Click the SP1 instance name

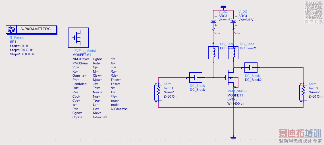(x=13, y=41)
